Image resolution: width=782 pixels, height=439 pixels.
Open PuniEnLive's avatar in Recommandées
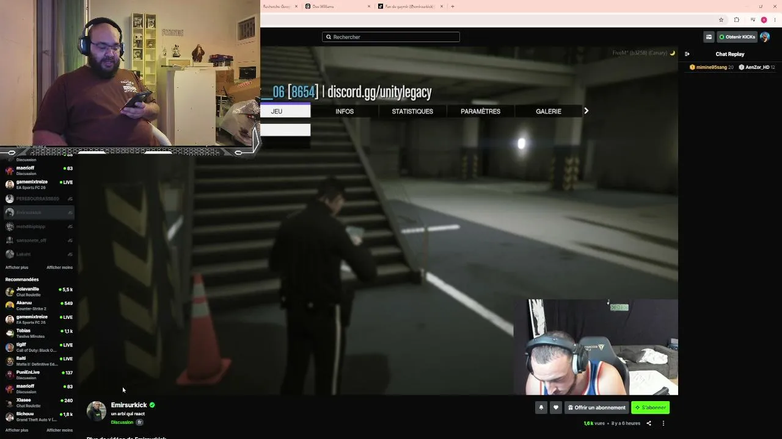(10, 375)
